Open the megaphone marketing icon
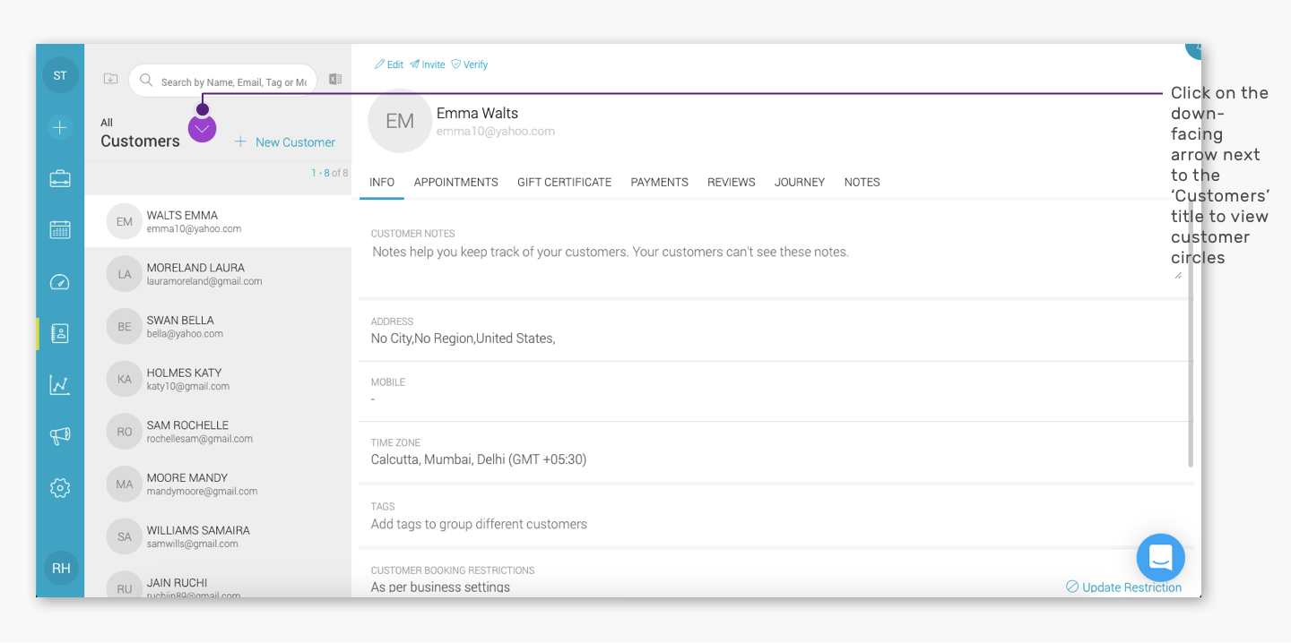Image resolution: width=1291 pixels, height=643 pixels. pos(60,436)
